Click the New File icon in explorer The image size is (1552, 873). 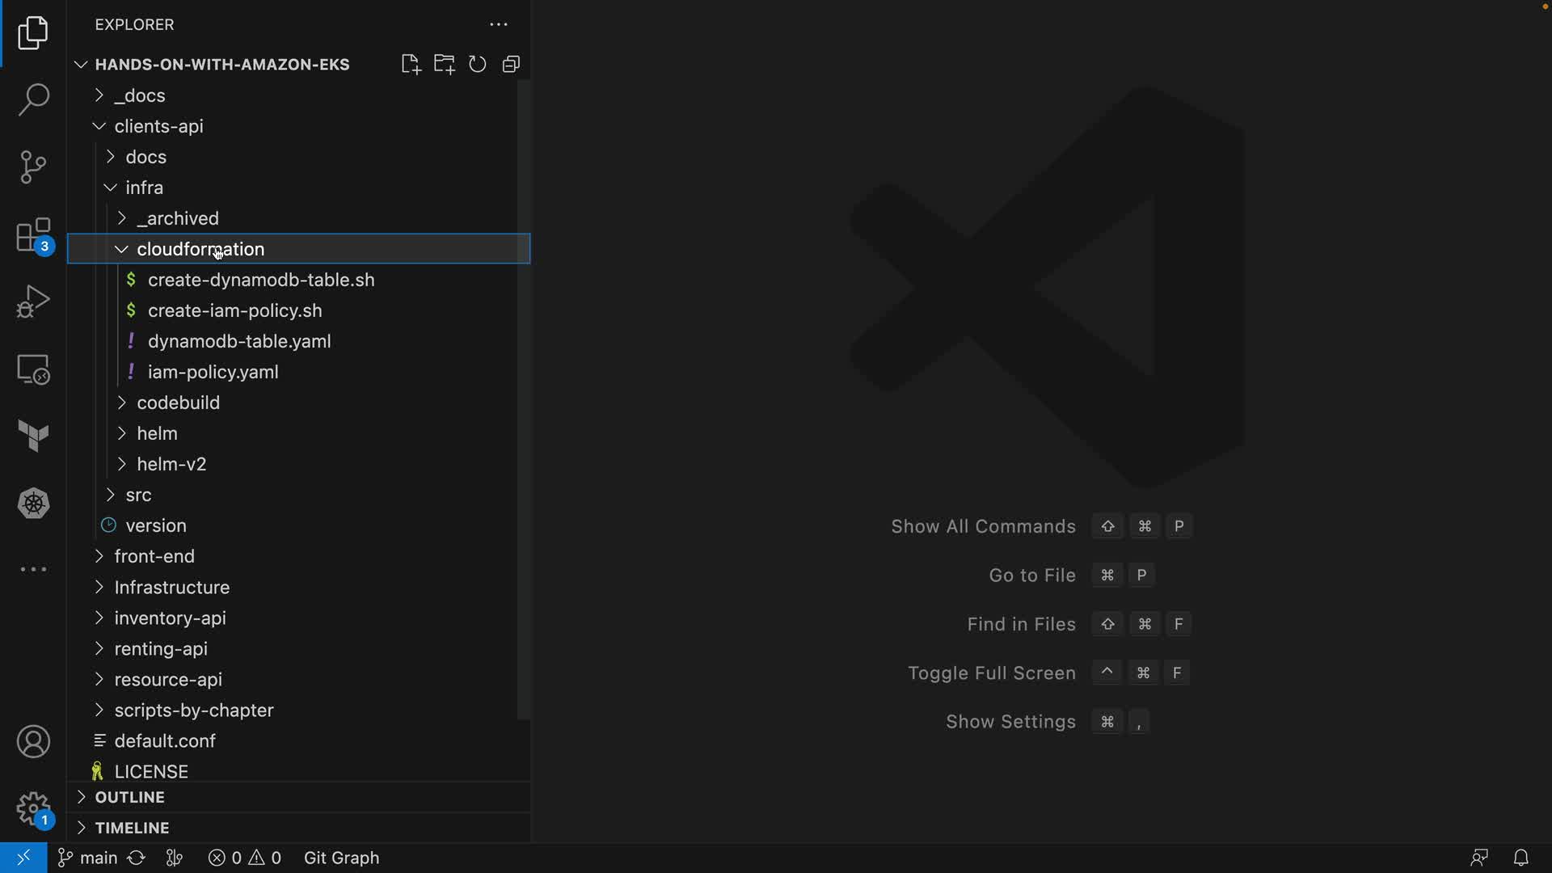click(x=411, y=64)
